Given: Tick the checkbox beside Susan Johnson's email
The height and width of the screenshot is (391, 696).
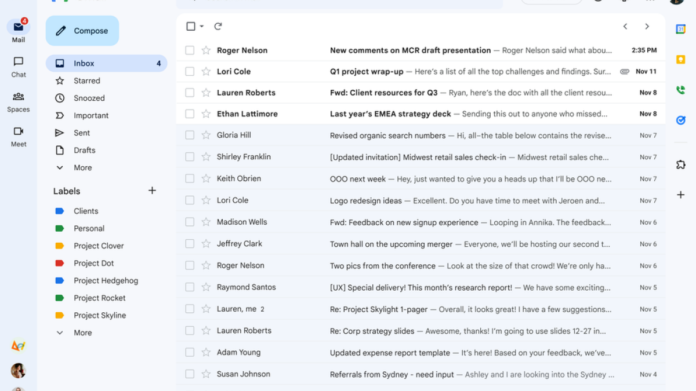Looking at the screenshot, I should coord(190,374).
